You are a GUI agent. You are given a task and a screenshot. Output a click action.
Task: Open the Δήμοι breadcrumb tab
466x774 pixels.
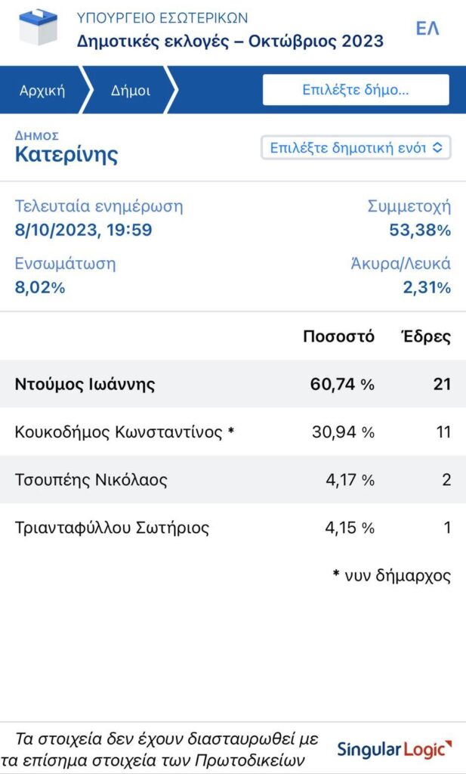pos(130,91)
